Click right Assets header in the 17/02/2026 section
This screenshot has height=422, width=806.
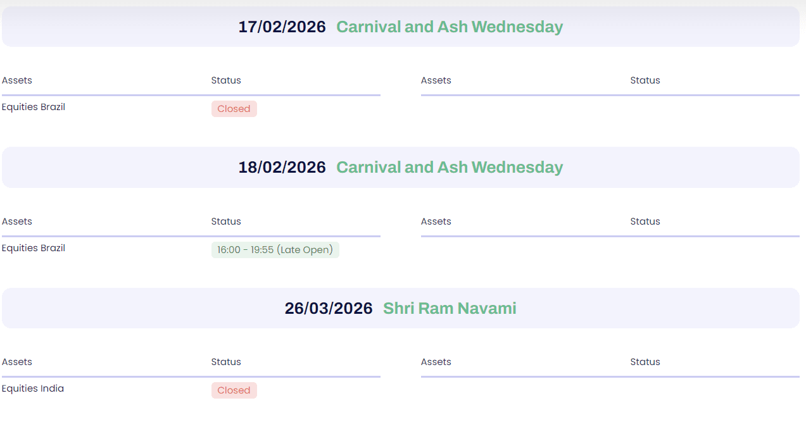pos(436,80)
